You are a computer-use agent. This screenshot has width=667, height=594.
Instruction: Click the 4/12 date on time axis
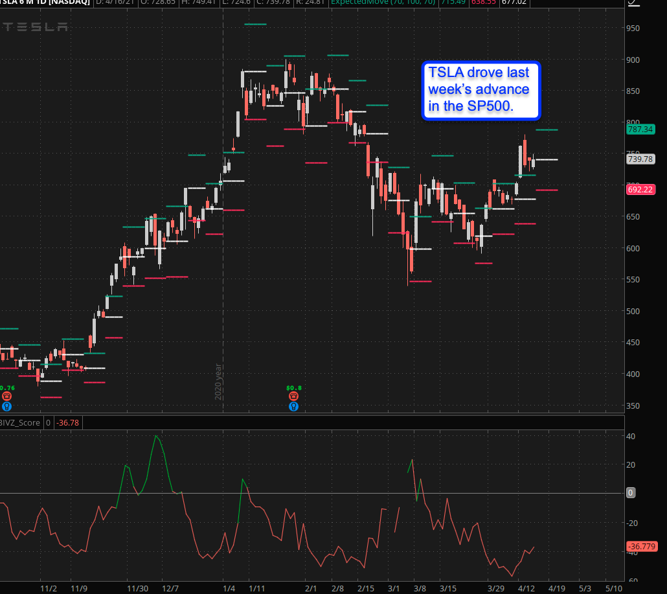526,588
